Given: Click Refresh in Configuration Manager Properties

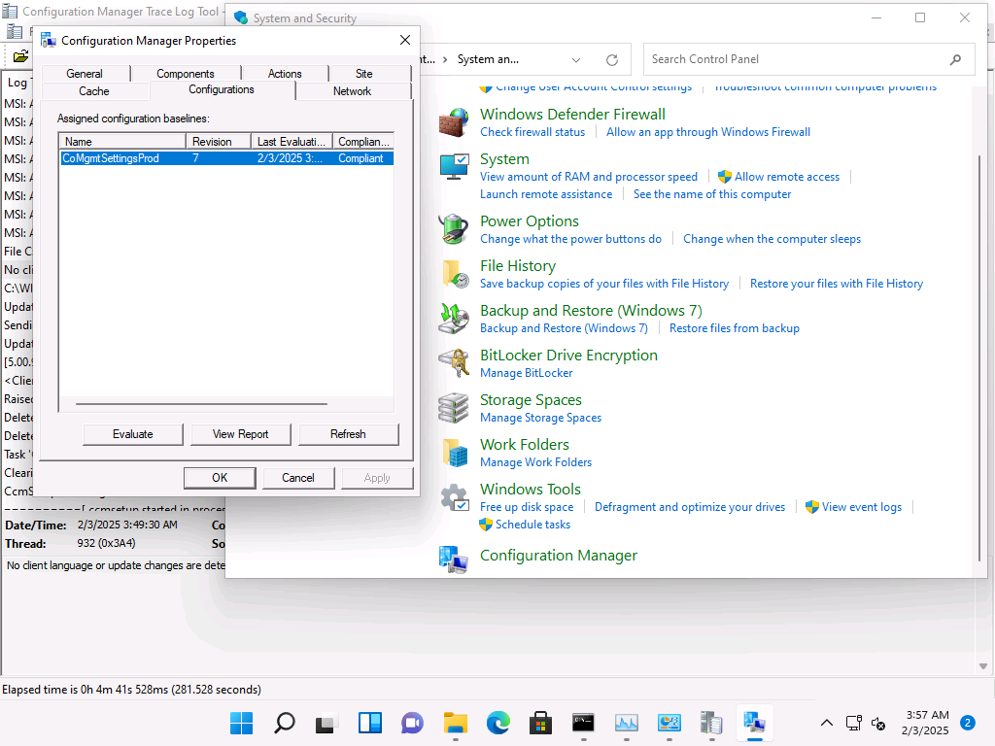Looking at the screenshot, I should pos(349,434).
